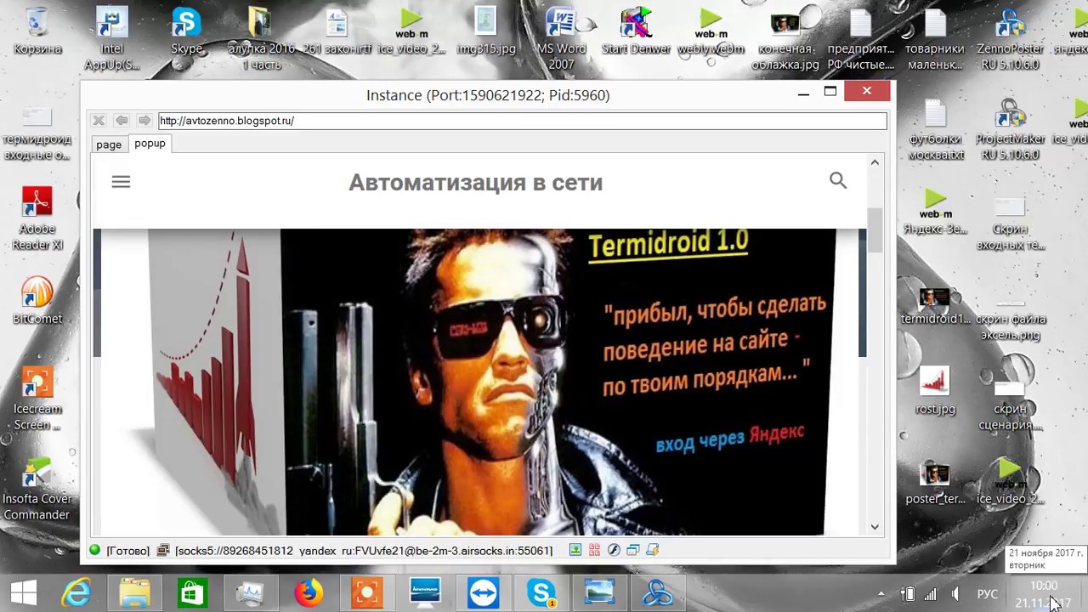Select the товарники маленьк file icon

point(935,39)
